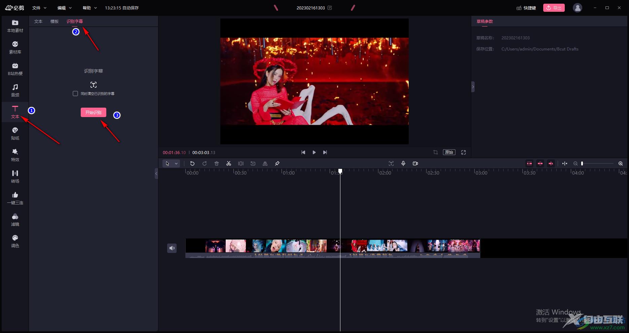Click the 01:00 mark on timeline ruler
This screenshot has width=629, height=333.
pos(289,173)
